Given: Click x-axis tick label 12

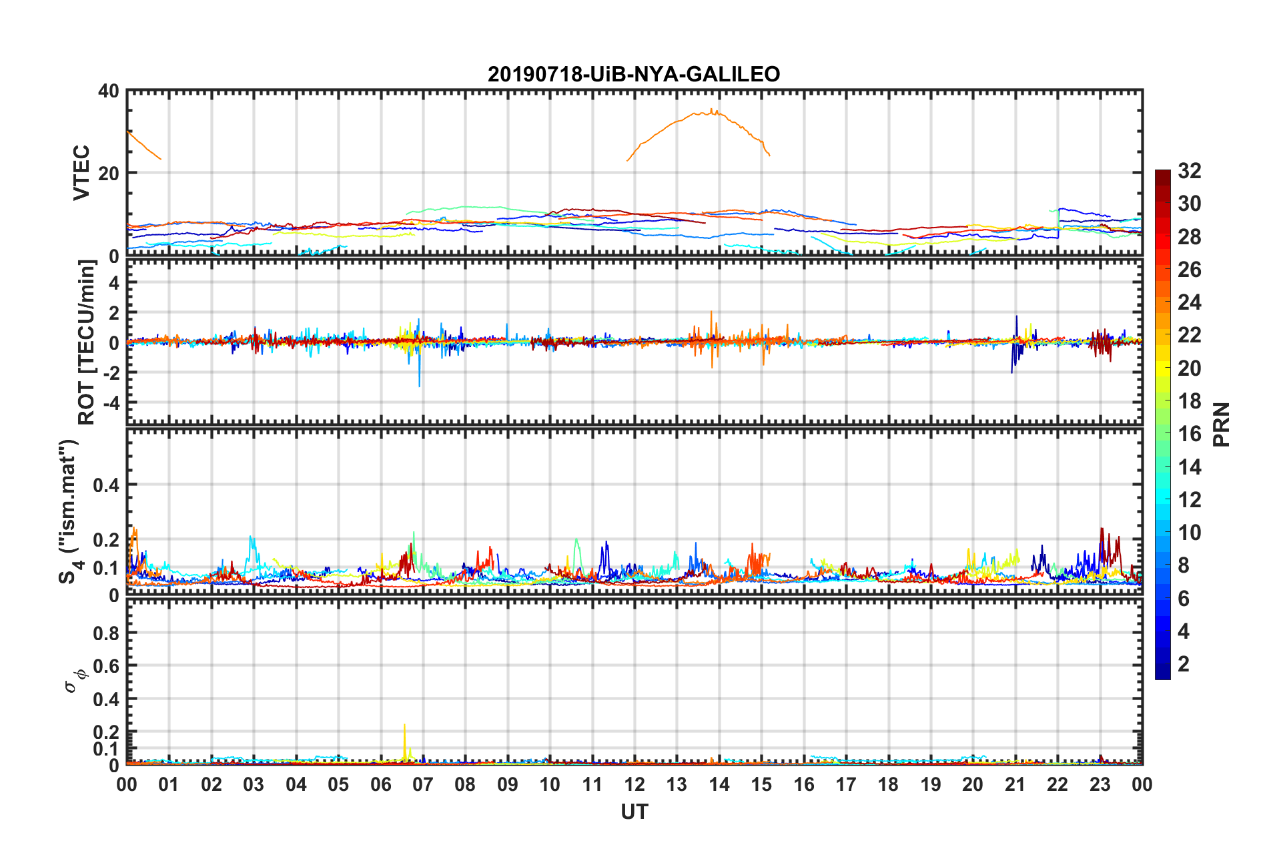Looking at the screenshot, I should [x=634, y=784].
